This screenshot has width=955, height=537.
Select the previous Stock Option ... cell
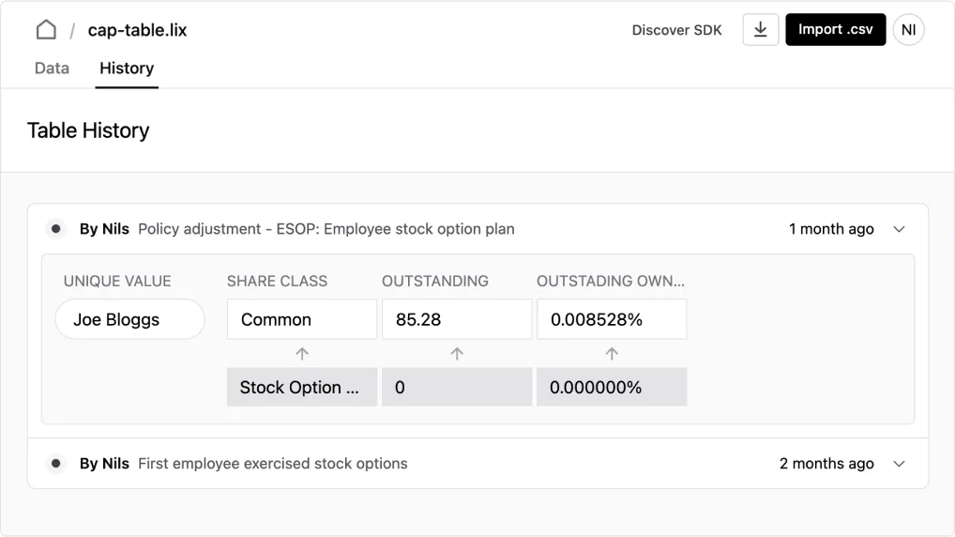302,387
